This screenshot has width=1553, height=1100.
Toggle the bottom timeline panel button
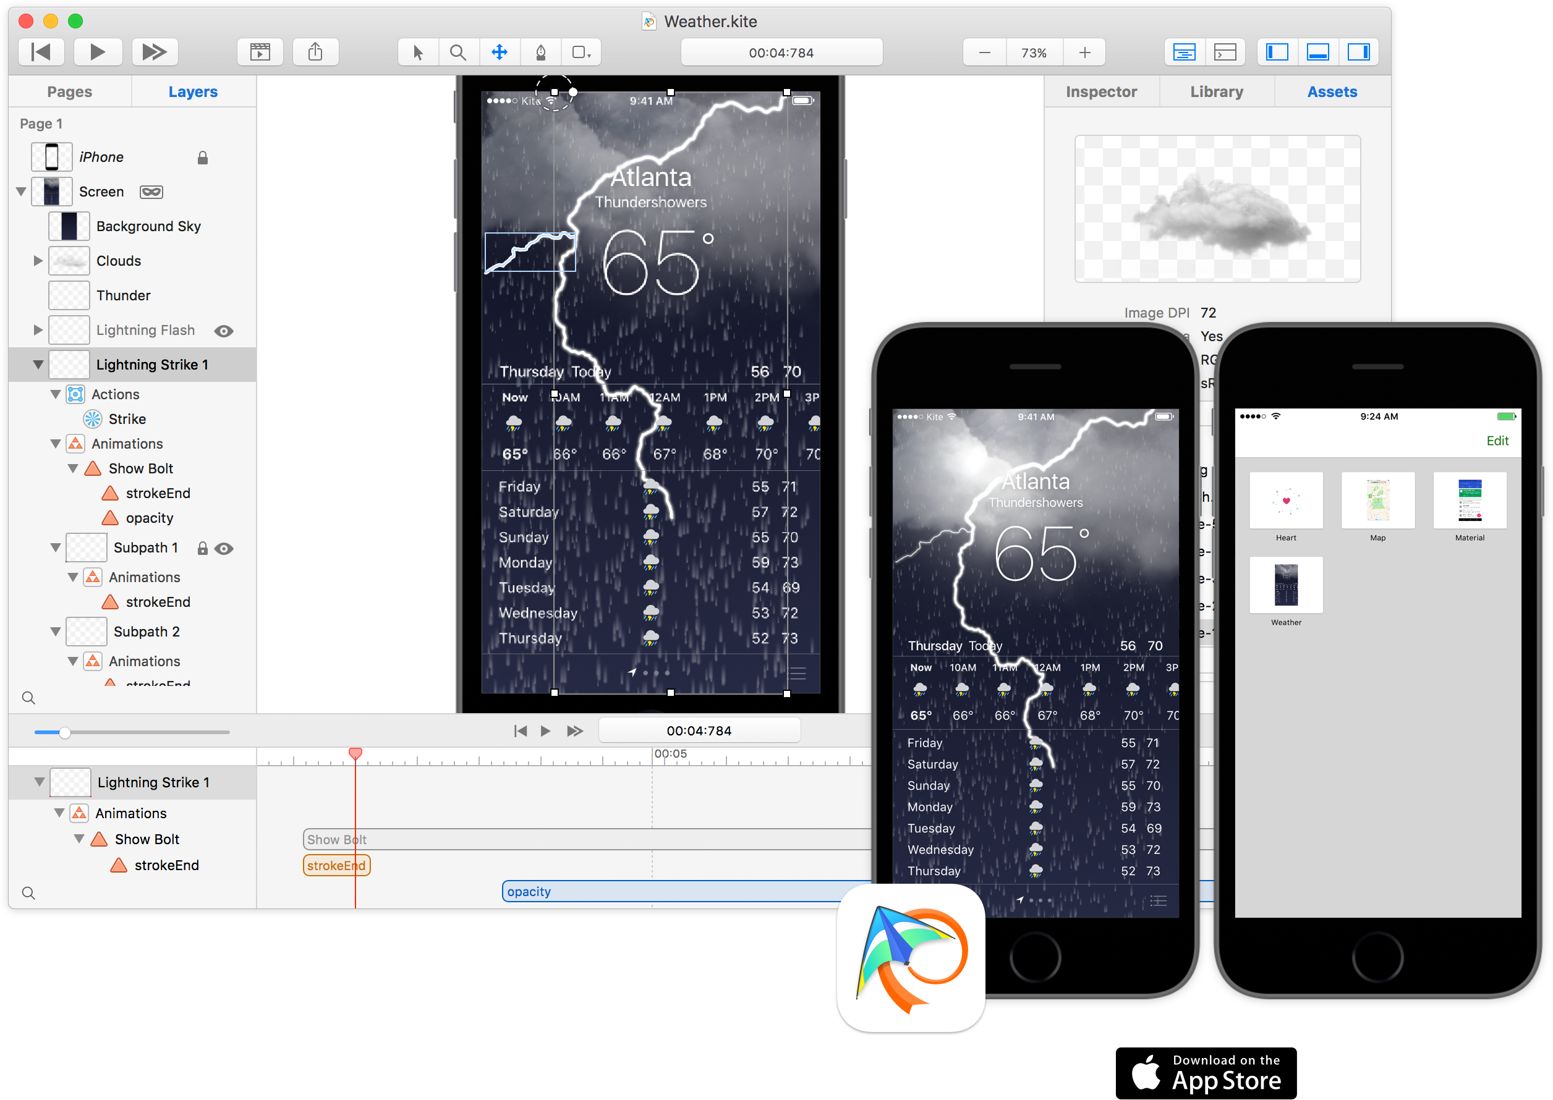pos(1317,52)
